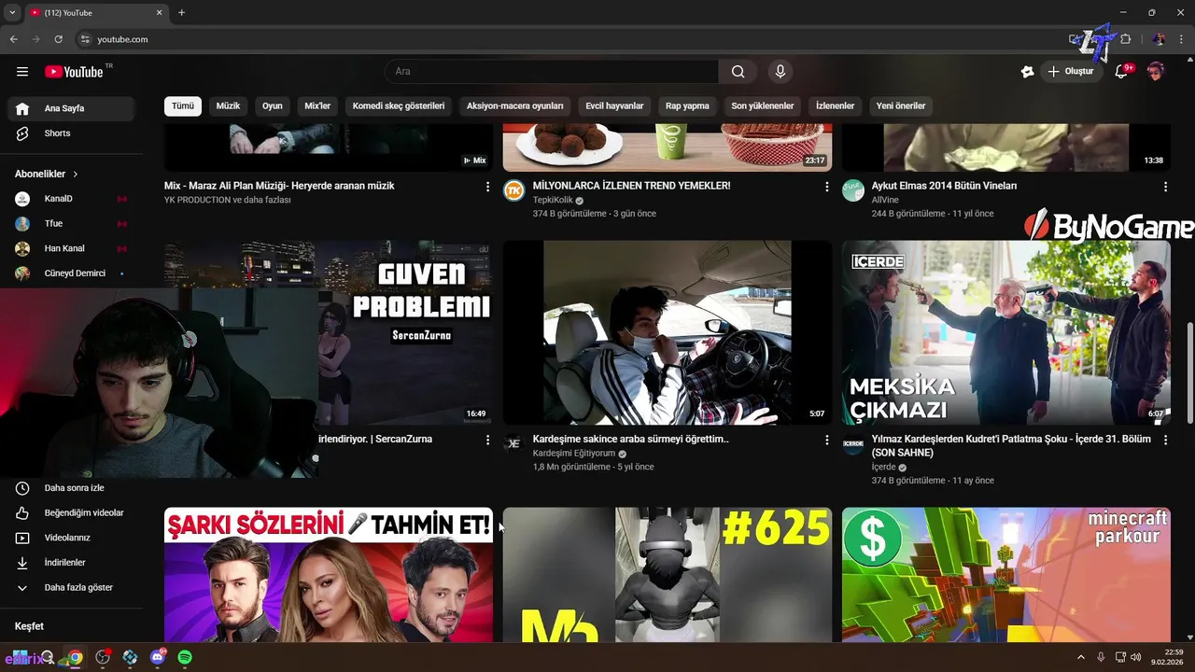Select Yeni öneriler chip

tap(901, 106)
